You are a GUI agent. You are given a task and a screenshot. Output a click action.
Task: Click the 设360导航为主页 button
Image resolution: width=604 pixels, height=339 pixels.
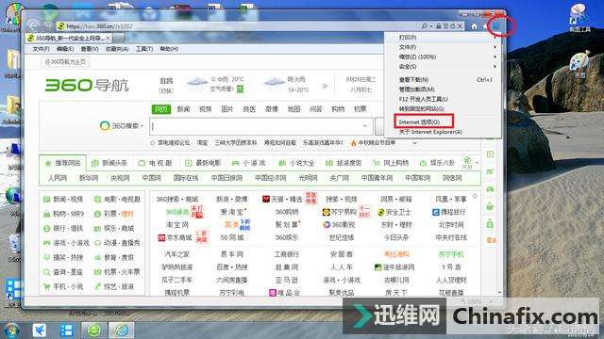[65, 62]
